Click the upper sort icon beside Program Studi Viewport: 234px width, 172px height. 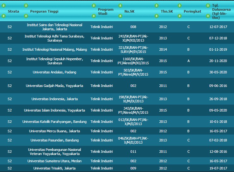[x=94, y=6]
